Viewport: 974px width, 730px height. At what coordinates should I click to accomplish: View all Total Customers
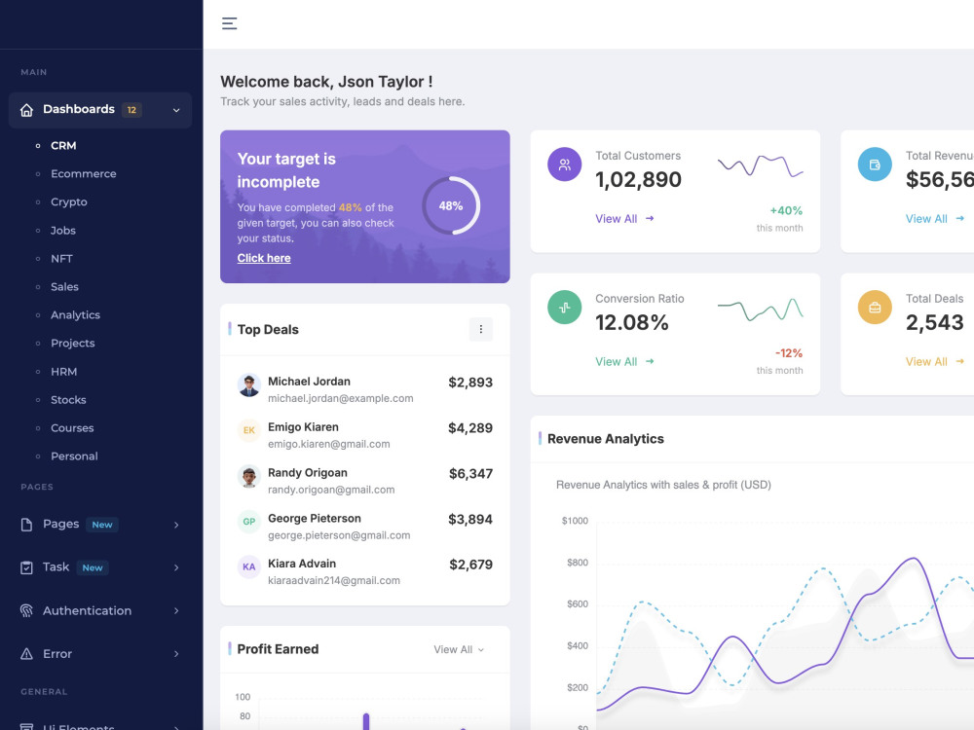[624, 218]
